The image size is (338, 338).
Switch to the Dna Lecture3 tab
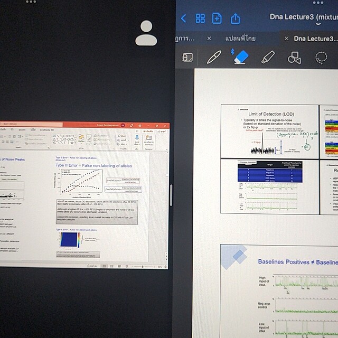coord(315,39)
